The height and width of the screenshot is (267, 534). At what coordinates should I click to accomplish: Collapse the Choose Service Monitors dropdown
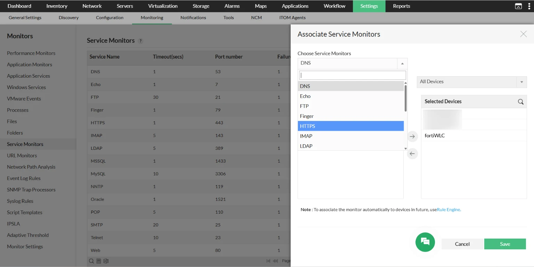402,63
